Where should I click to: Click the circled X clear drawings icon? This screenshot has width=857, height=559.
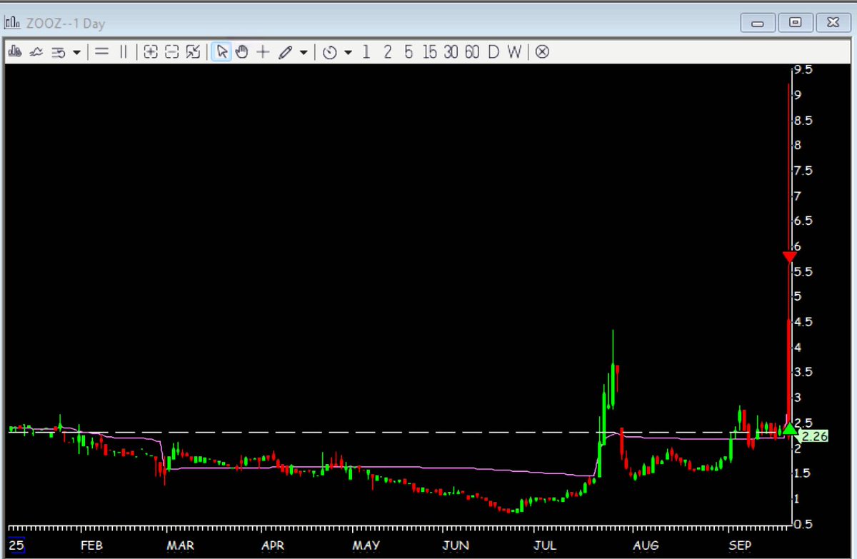pyautogui.click(x=542, y=52)
